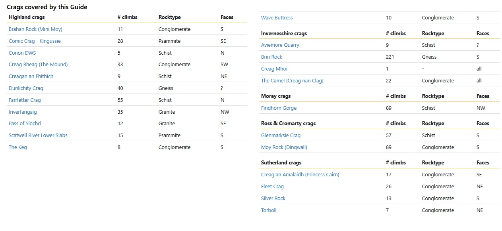Screen dimensions: 502x231
Task: Click the Conon DWS crag link
Action: 22,53
